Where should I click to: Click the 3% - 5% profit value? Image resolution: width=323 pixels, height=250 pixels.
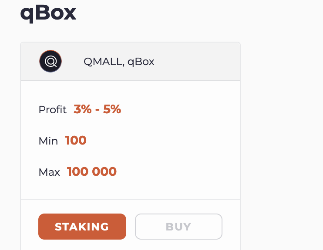97,109
